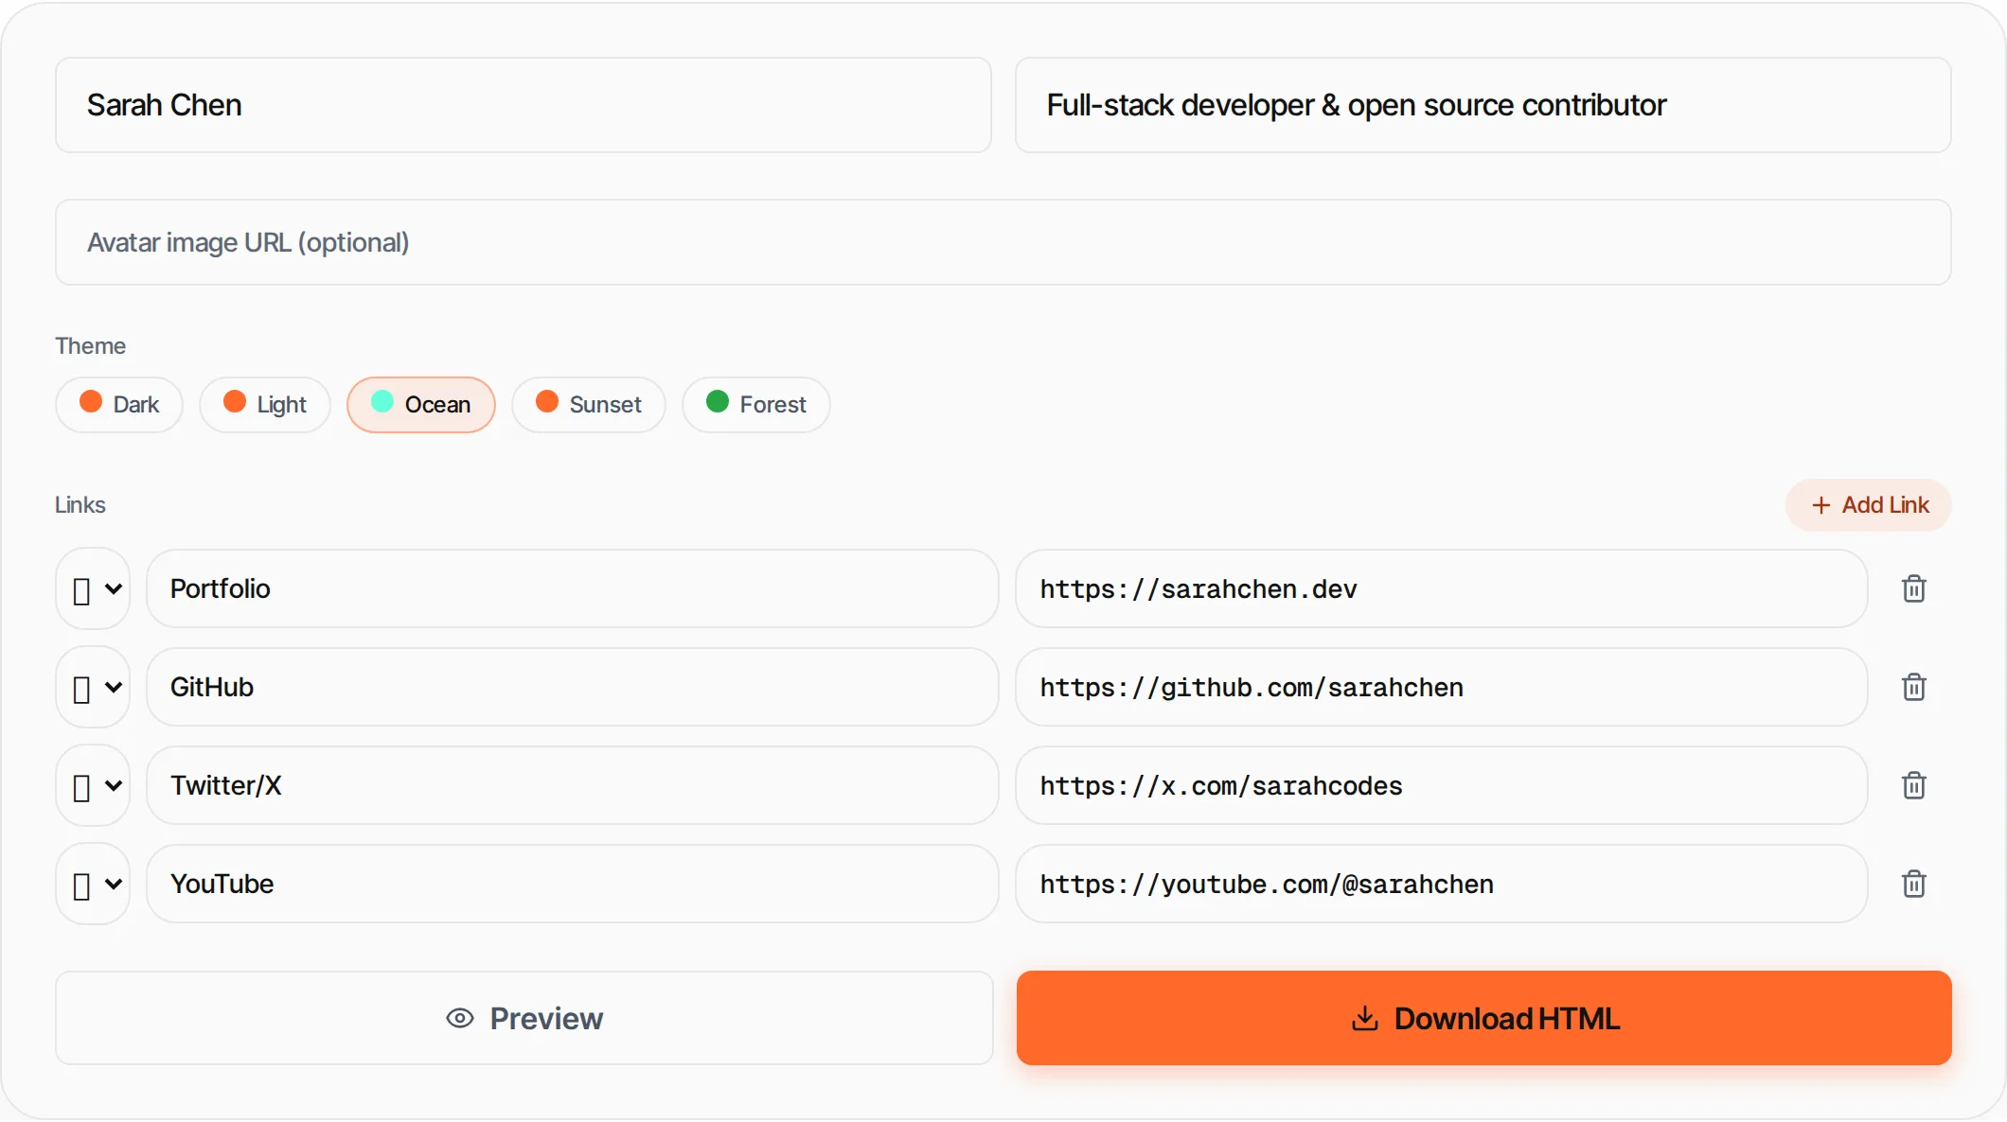The image size is (2007, 1122).
Task: Choose the Ocean theme
Action: (x=421, y=405)
